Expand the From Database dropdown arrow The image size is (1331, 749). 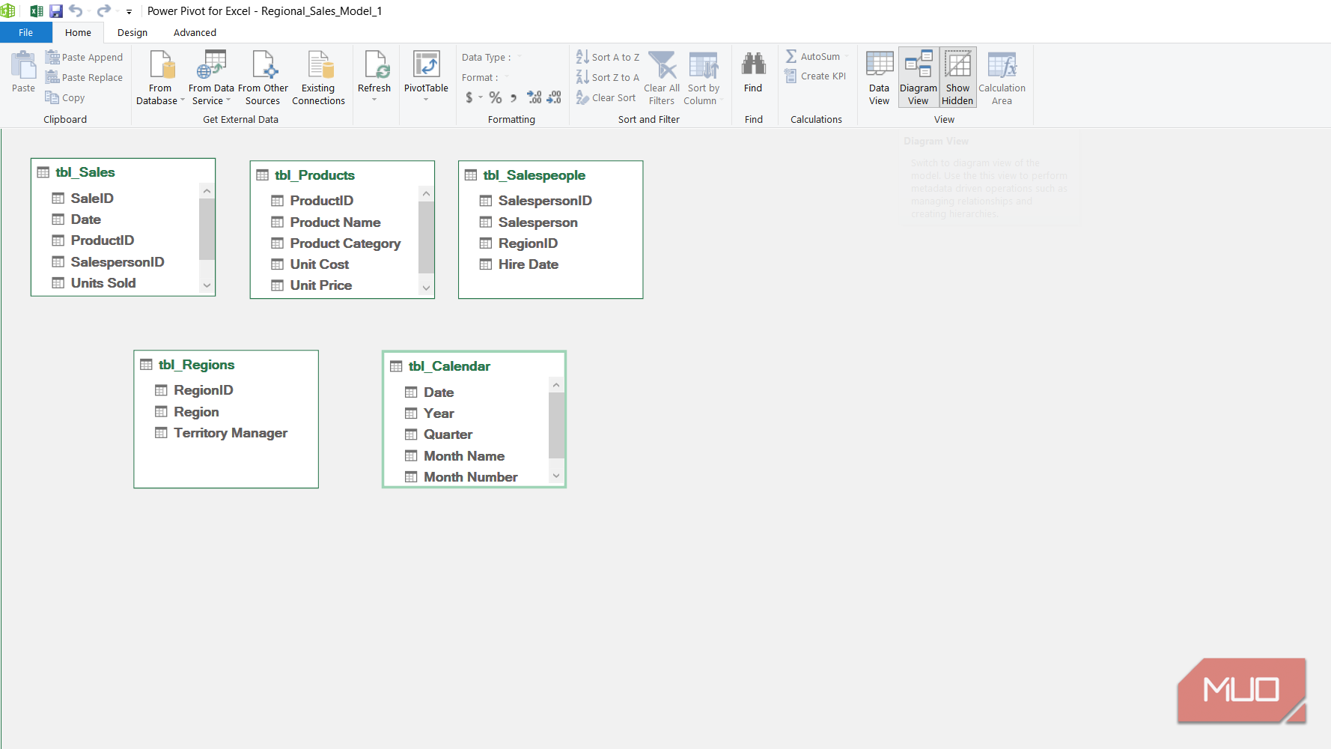183,100
